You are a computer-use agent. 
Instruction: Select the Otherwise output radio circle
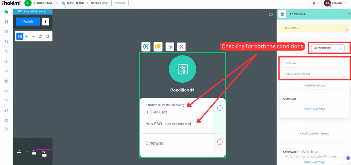point(220,142)
